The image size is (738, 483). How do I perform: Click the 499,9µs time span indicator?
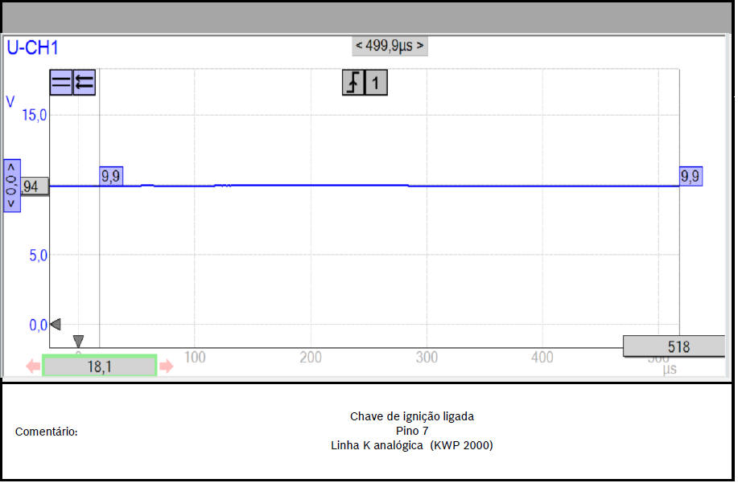(390, 46)
